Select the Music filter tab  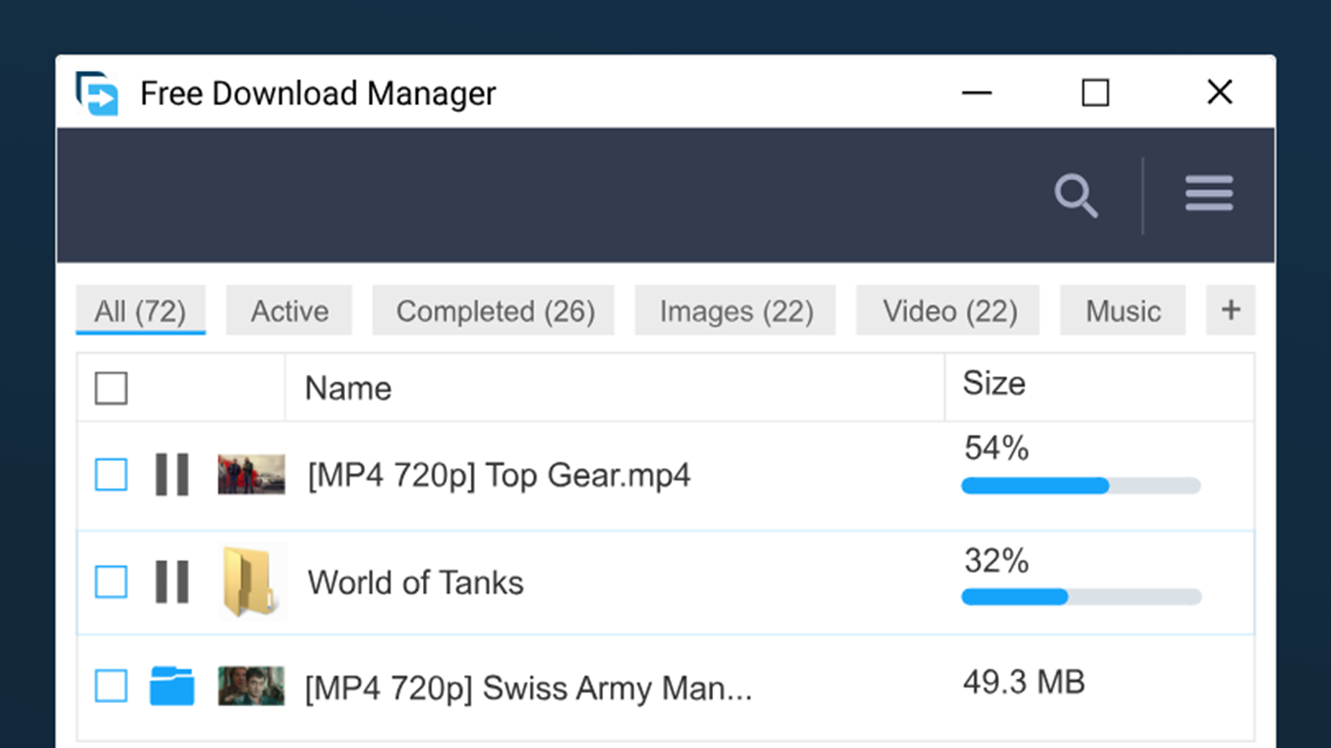coord(1122,310)
